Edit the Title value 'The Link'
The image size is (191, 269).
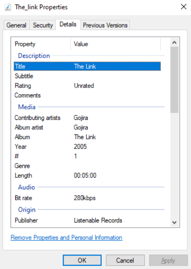85,66
